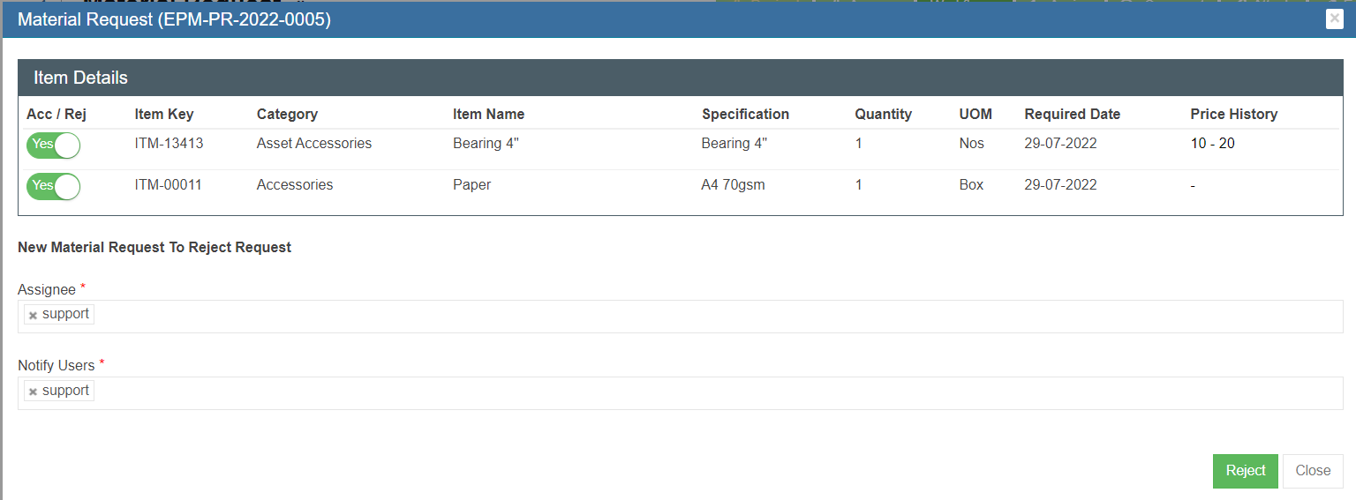This screenshot has width=1356, height=500.
Task: Select item key ITM-00011
Action: [x=168, y=184]
